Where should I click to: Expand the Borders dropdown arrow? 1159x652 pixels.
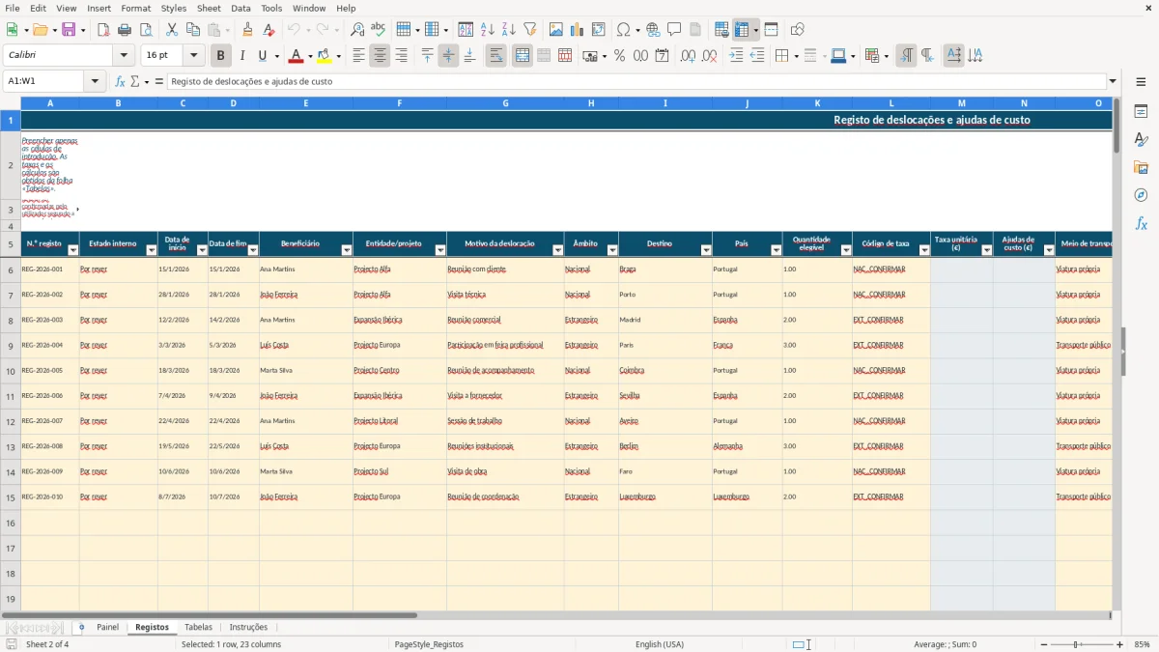click(796, 56)
